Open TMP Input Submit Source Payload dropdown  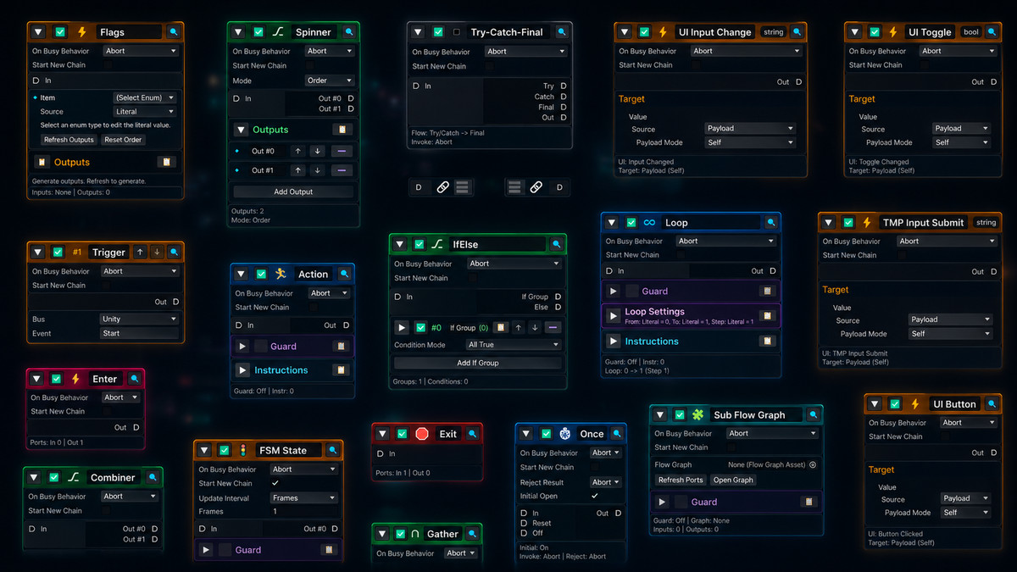tap(949, 320)
